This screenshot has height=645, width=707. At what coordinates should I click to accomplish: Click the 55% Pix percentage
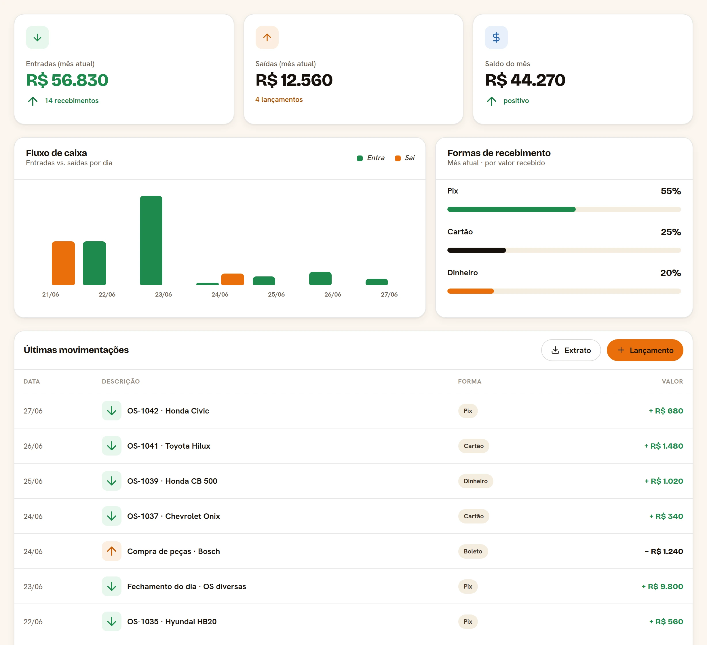pyautogui.click(x=670, y=191)
